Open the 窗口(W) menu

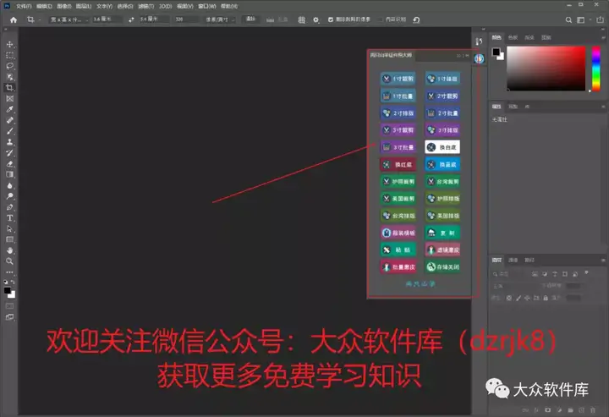coord(207,6)
